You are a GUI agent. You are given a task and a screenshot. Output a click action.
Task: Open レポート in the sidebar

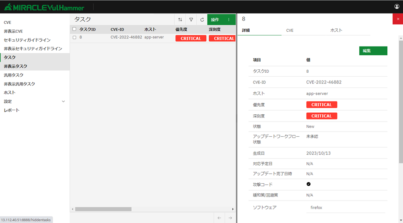pos(12,110)
